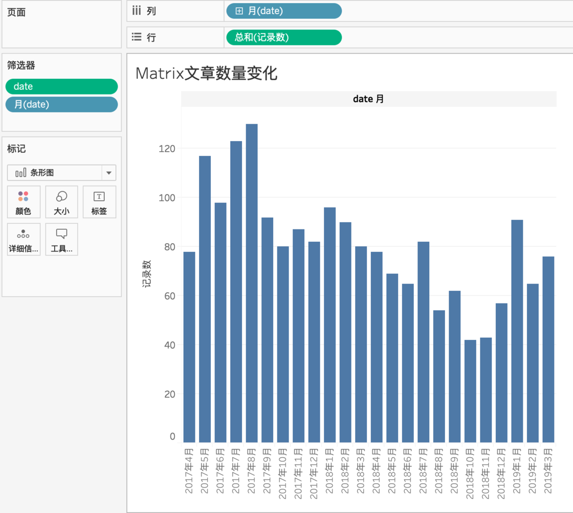573x513 pixels.
Task: Click the date filter pill
Action: pos(62,86)
